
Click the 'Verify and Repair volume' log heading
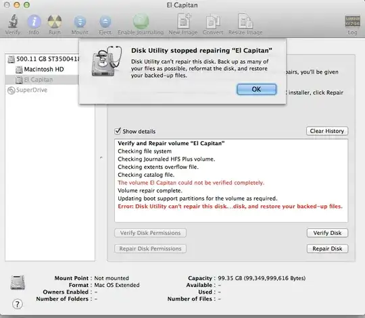(171, 143)
